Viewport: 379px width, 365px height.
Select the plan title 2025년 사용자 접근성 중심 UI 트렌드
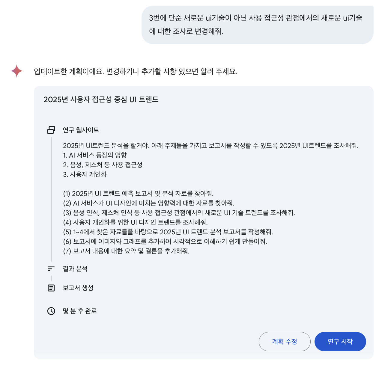click(x=101, y=99)
